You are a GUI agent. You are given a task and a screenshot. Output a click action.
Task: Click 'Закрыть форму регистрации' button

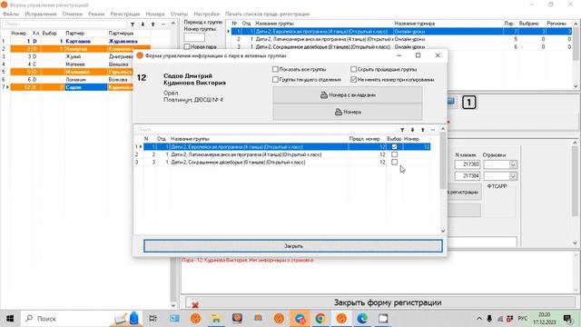click(380, 302)
